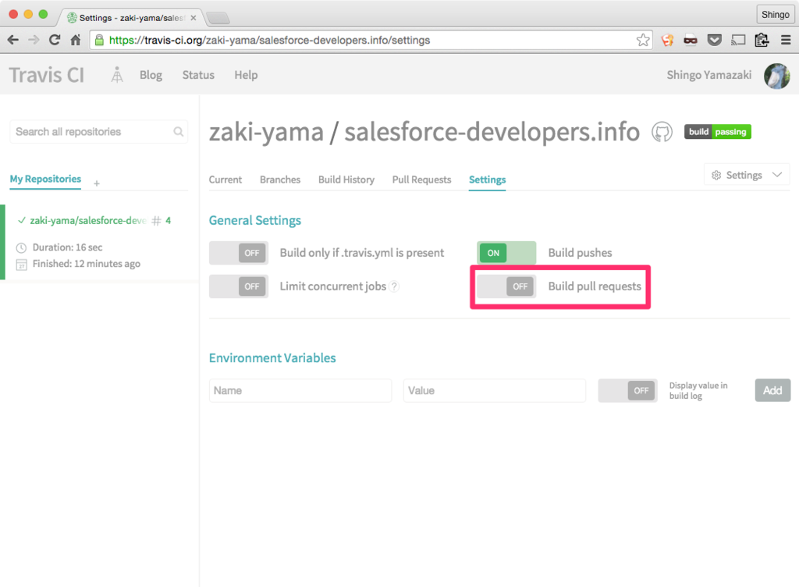Click the browser forward arrow
Image resolution: width=799 pixels, height=587 pixels.
click(x=34, y=40)
